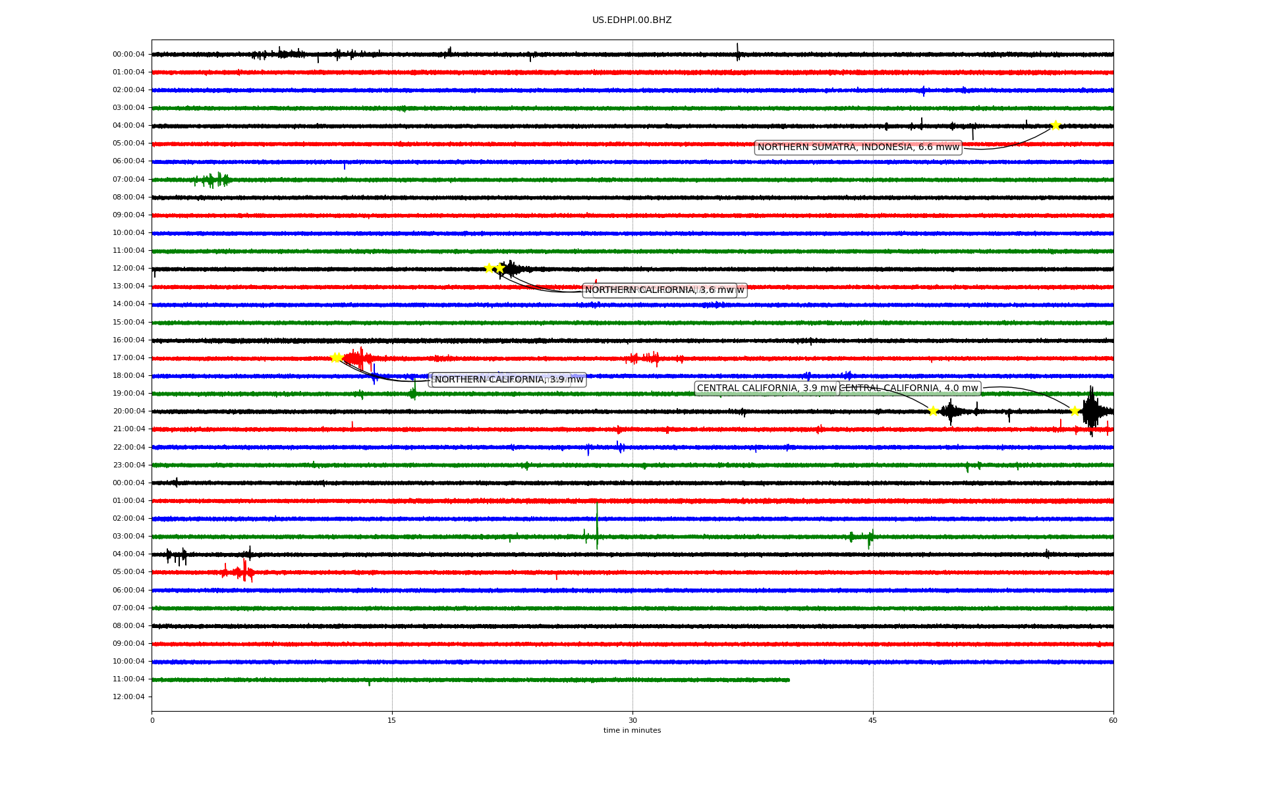Select the NORTHERN CALIFORNIA, 3.6 mw annotation
Viewport: 1265px width, 790px height.
coord(659,290)
